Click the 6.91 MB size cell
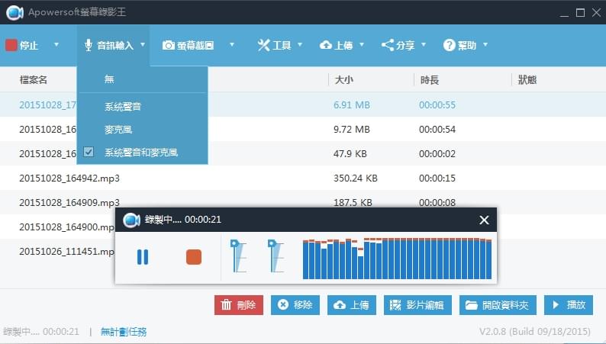Screen dimensions: 606x344 [x=352, y=105]
